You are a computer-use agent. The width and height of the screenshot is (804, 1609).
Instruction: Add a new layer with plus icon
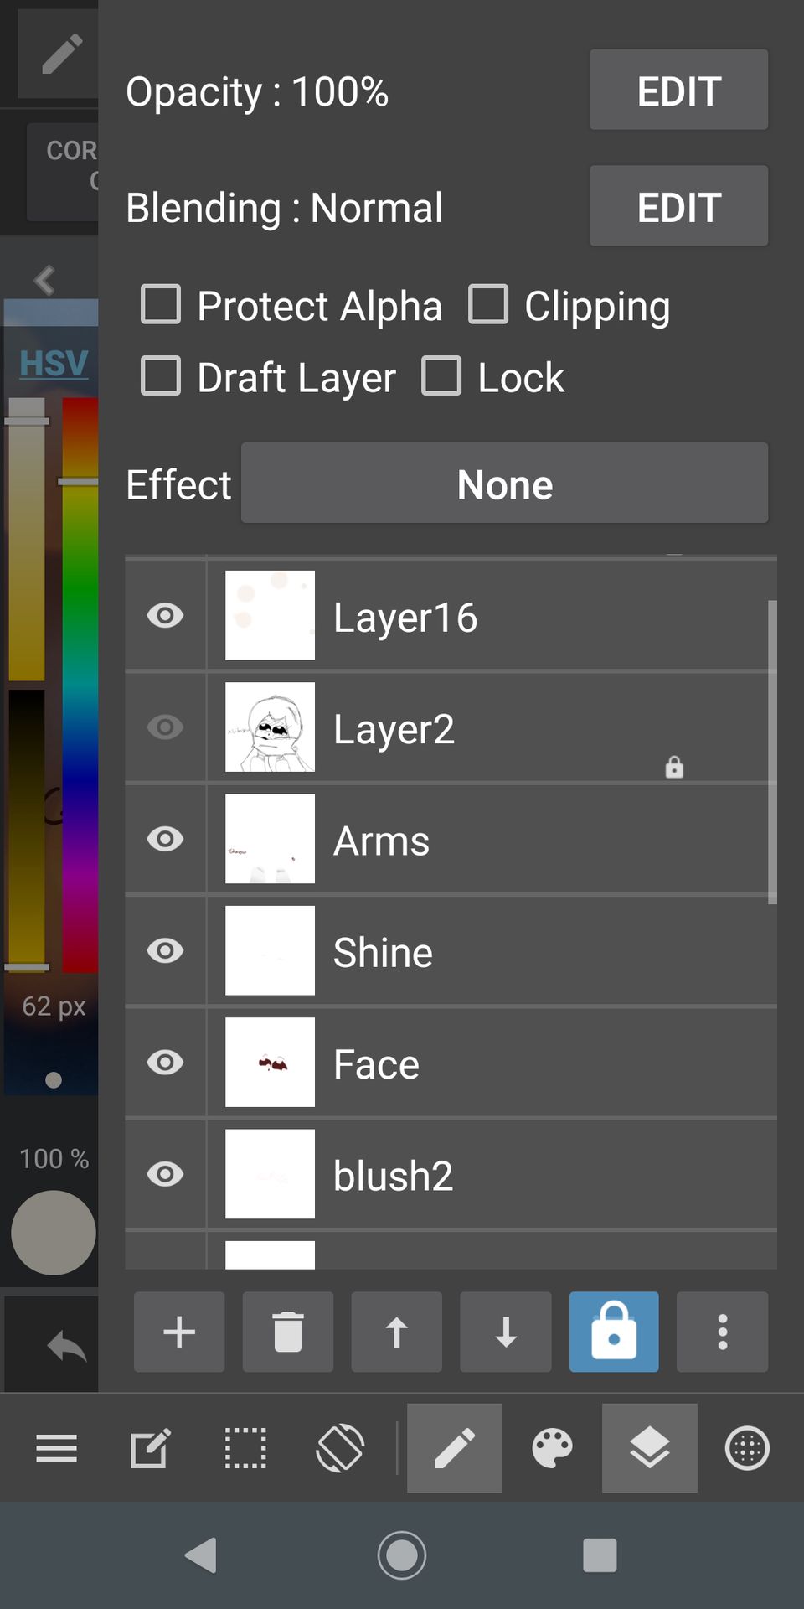179,1332
